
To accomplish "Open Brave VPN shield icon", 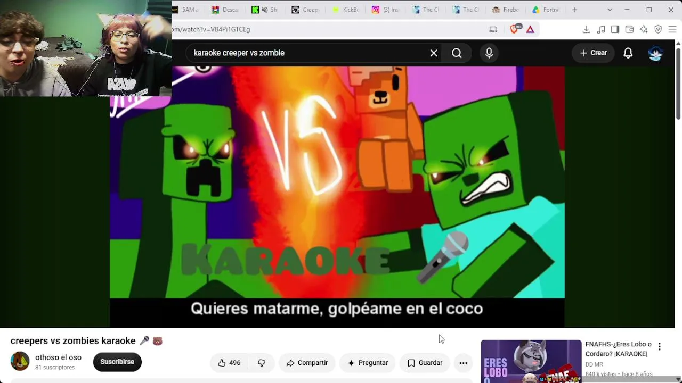I will (x=658, y=29).
